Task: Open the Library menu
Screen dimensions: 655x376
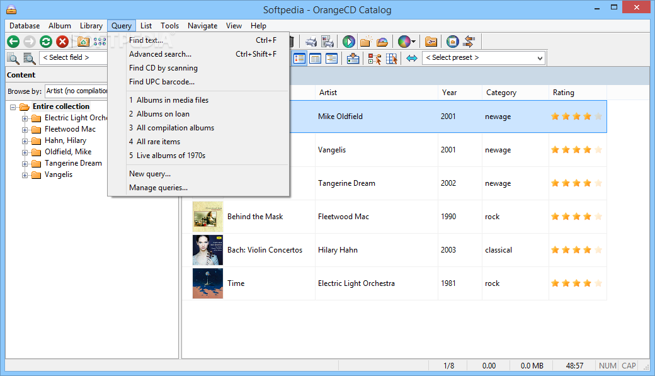Action: pos(91,26)
